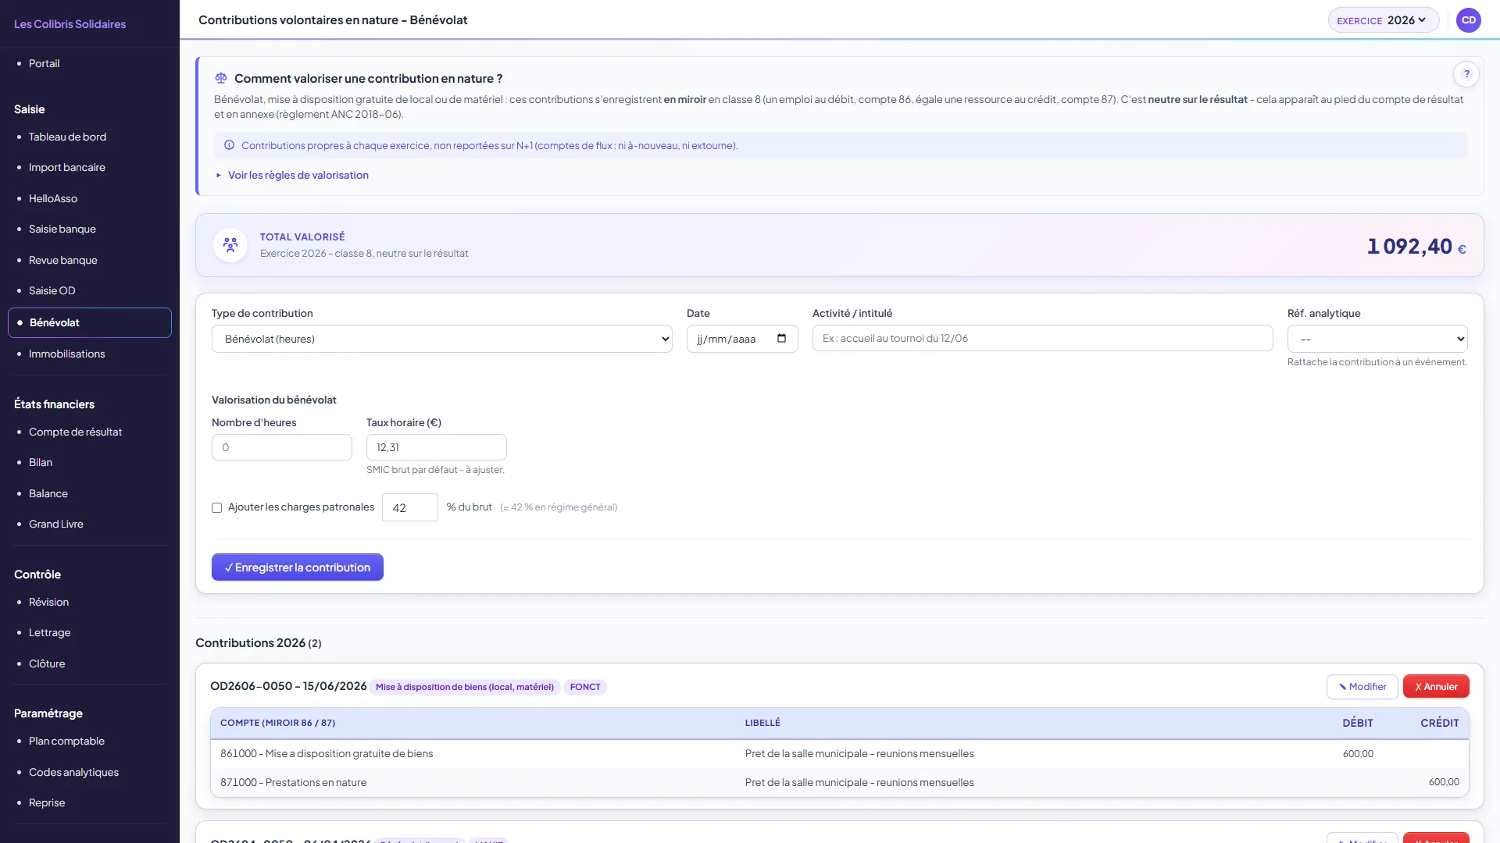The image size is (1500, 843).
Task: Click the COMPTE (MIROIR 86 / 87) header
Action: point(278,723)
